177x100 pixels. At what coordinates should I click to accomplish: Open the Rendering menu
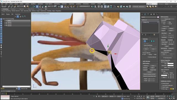[x=57, y=4]
